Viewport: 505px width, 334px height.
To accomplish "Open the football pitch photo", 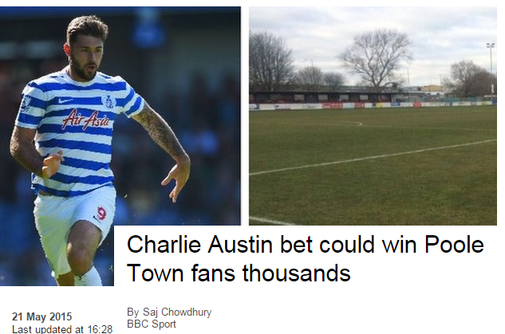I will [x=373, y=116].
